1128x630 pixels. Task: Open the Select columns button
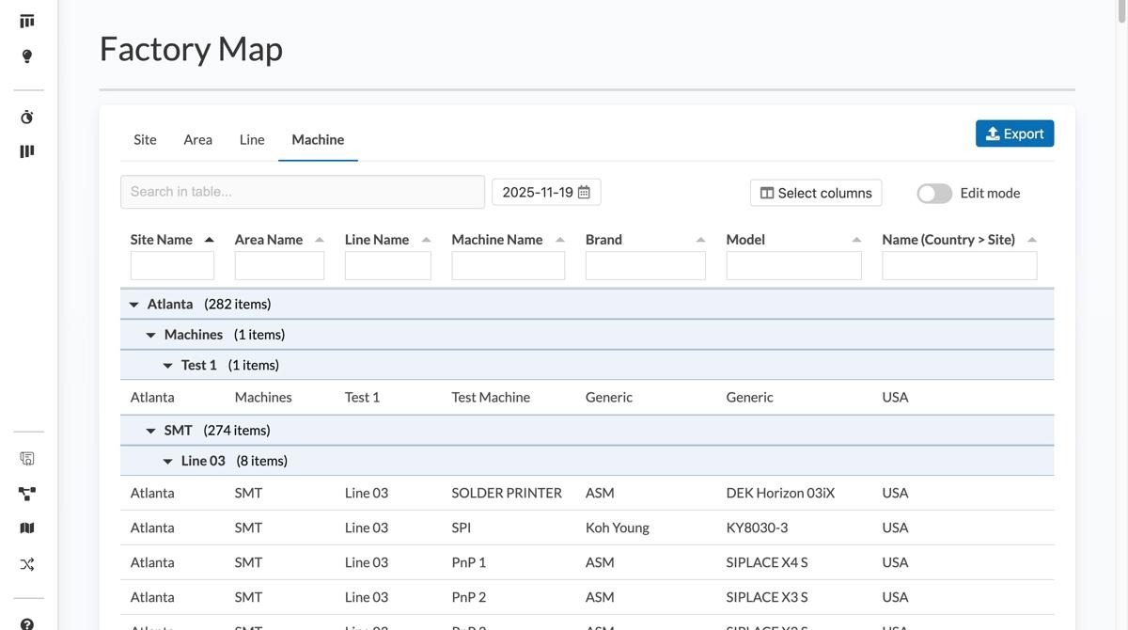tap(816, 193)
